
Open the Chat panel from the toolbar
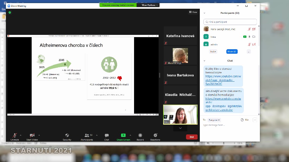106,136
